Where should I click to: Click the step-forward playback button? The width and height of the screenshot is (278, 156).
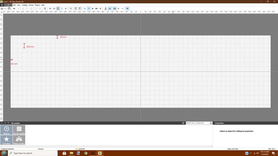(x=100, y=9)
